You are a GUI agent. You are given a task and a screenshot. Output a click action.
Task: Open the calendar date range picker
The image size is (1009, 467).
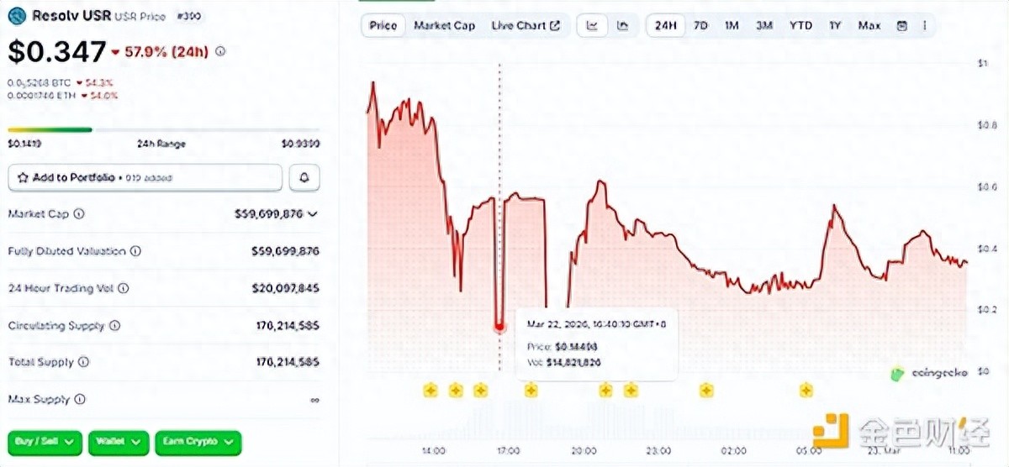[x=902, y=25]
